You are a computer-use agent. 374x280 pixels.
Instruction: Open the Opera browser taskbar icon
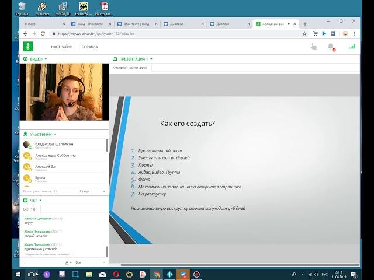click(x=116, y=274)
